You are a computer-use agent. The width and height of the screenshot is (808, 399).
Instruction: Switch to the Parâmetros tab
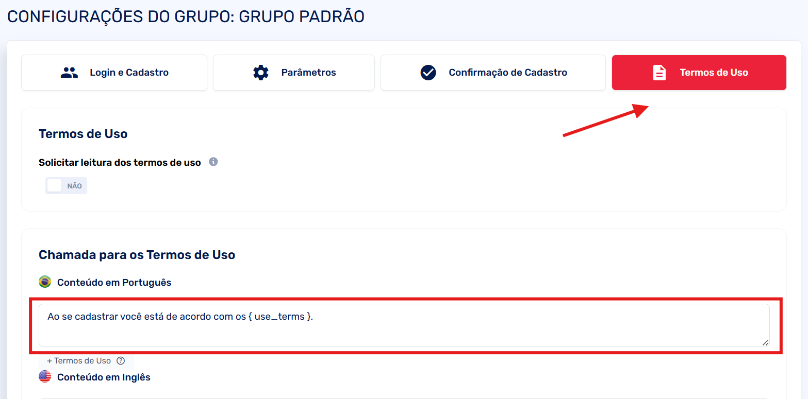[308, 73]
